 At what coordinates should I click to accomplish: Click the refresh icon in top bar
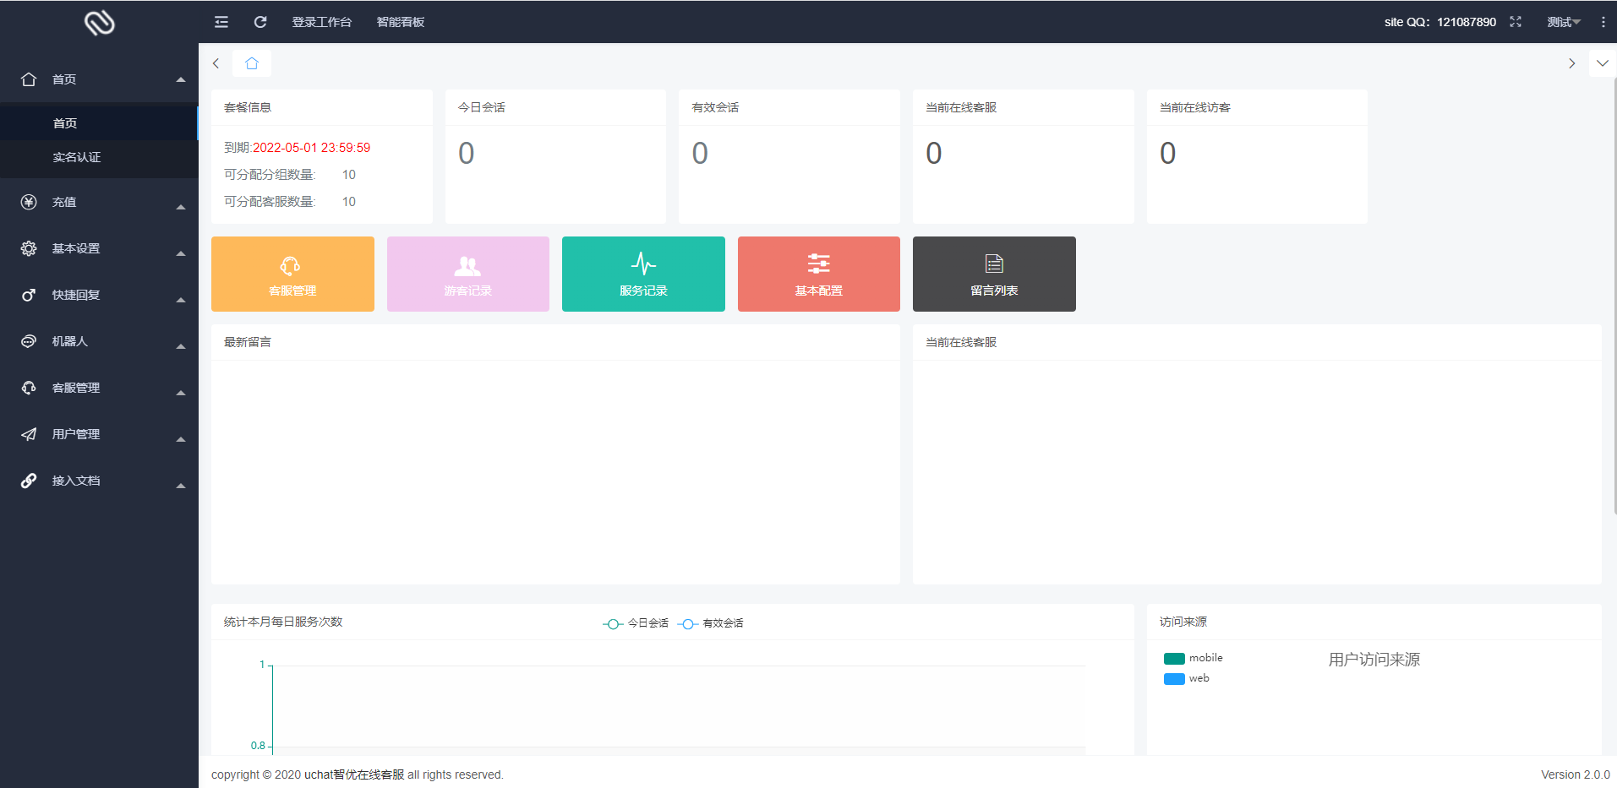point(260,22)
